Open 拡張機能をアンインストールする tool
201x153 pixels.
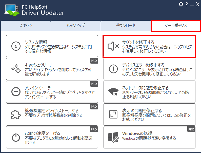pos(52,114)
